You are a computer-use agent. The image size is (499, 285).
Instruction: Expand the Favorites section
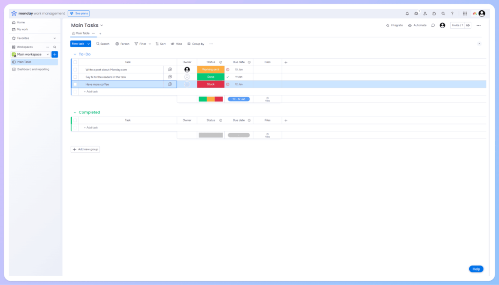[x=55, y=38]
